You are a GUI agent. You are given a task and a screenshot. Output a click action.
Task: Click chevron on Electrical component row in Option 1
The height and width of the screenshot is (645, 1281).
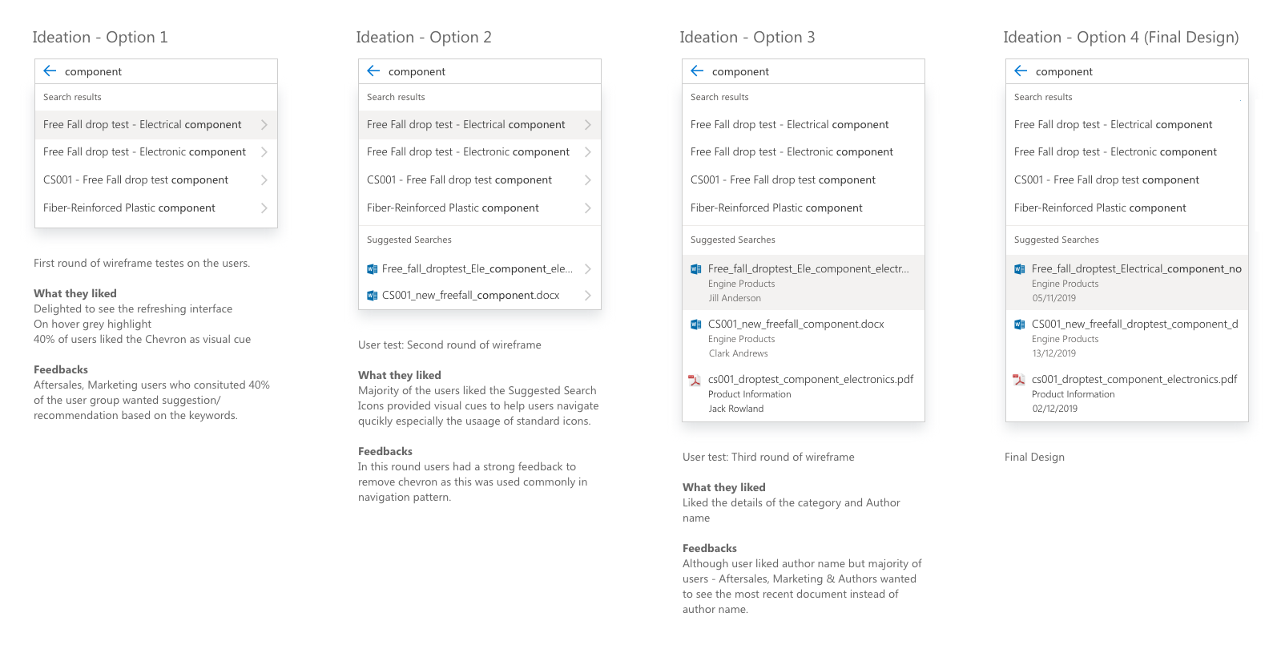[x=264, y=124]
